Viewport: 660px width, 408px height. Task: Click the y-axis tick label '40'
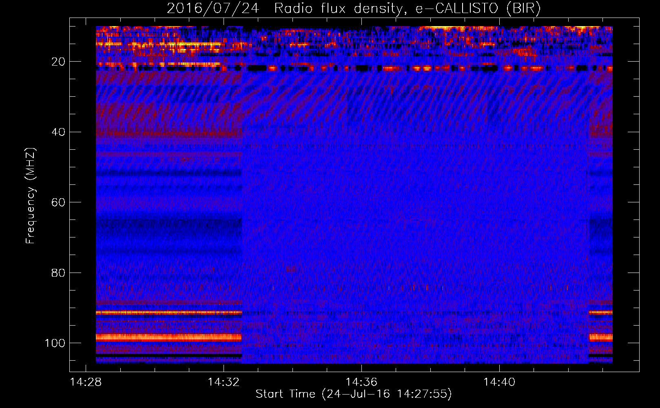point(58,132)
